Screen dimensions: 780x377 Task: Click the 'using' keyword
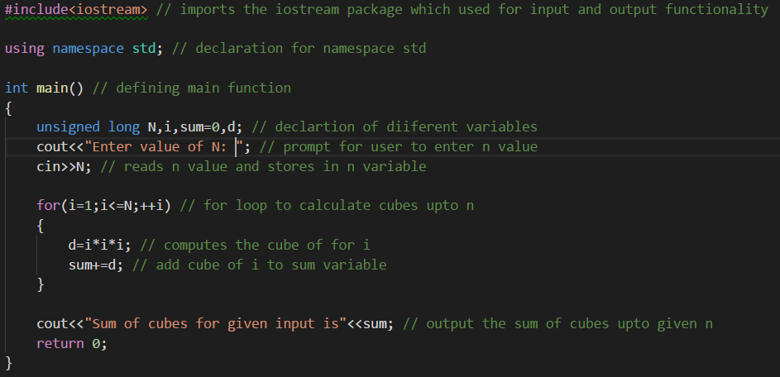pyautogui.click(x=25, y=48)
